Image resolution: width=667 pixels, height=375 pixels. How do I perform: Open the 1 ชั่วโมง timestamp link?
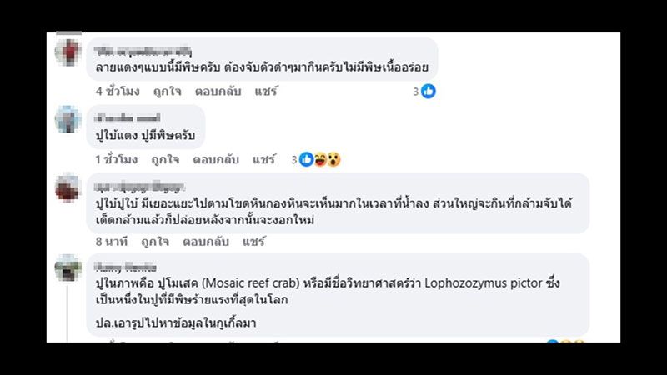coord(116,159)
